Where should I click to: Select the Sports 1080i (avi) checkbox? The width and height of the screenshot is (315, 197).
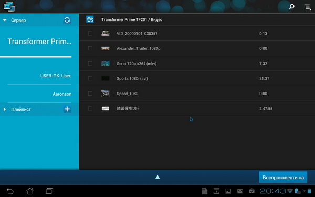(90, 78)
